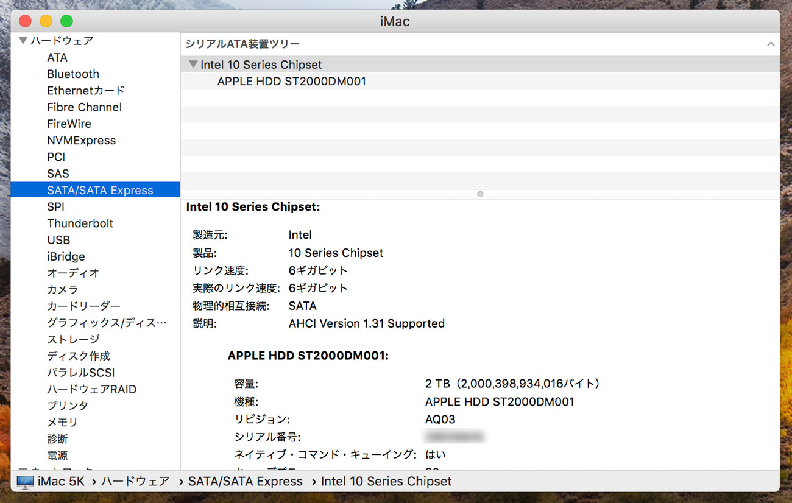The height and width of the screenshot is (503, 792).
Task: Choose ハードウェアRAID entry
Action: point(91,389)
